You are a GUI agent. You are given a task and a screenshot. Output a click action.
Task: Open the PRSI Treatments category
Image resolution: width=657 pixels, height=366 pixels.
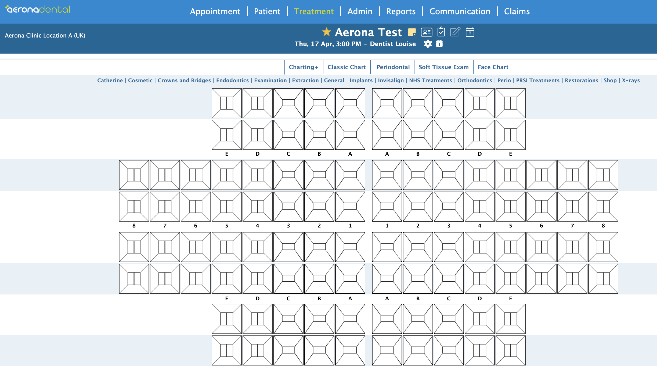point(538,80)
